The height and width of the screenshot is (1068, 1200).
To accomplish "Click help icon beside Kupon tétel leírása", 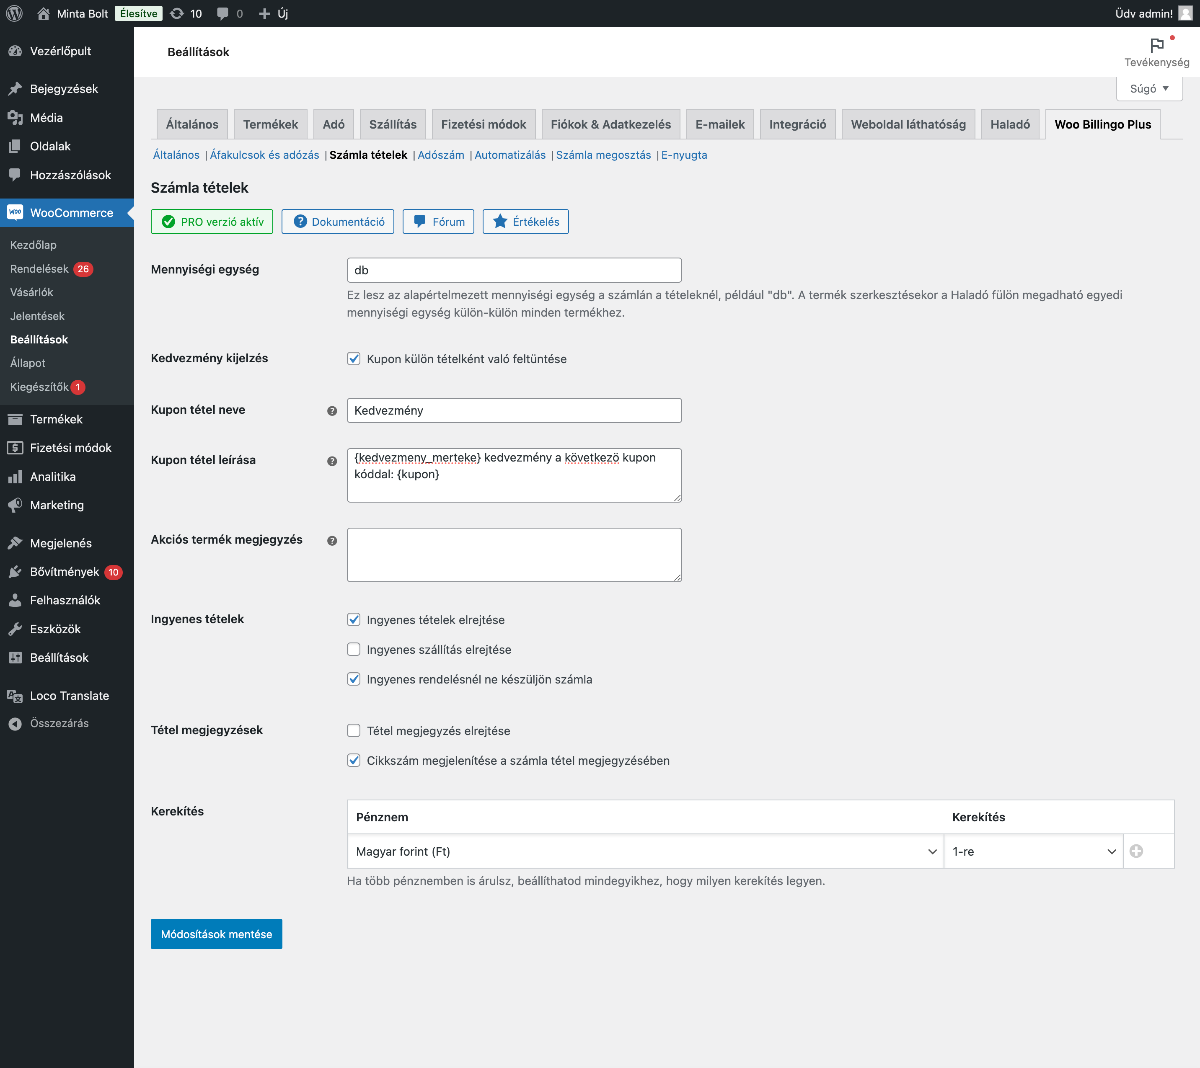I will click(x=332, y=461).
